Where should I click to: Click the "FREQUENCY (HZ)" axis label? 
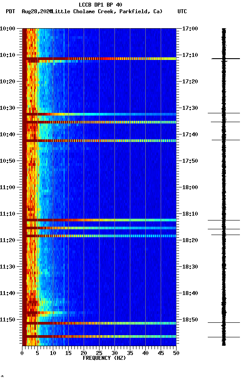(x=104, y=358)
